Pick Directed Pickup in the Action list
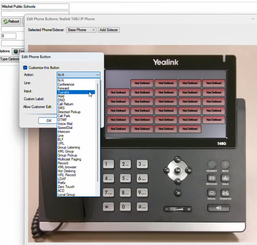The height and width of the screenshot is (245, 257). (x=76, y=112)
